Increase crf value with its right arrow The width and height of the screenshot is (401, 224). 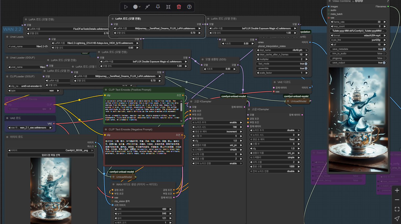tap(385, 45)
